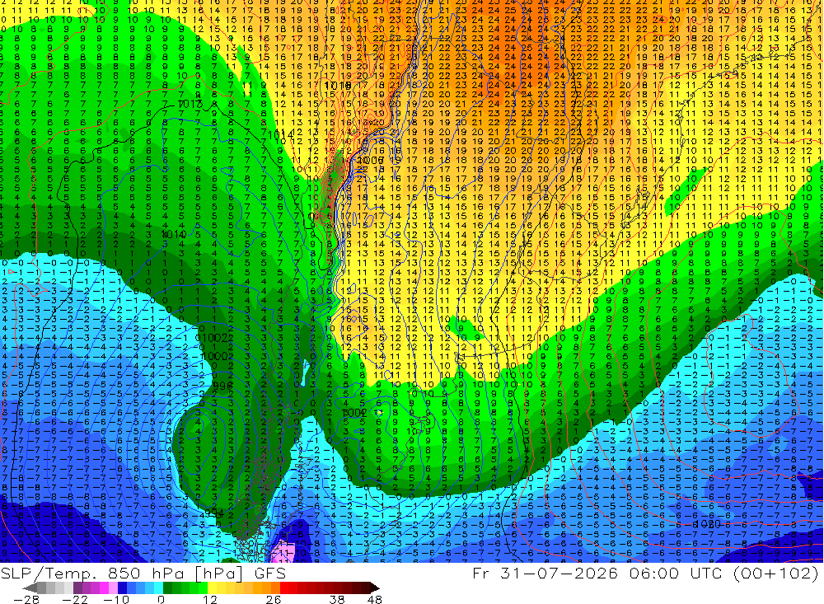Click the bright red swatch at 26 in legend

[284, 588]
